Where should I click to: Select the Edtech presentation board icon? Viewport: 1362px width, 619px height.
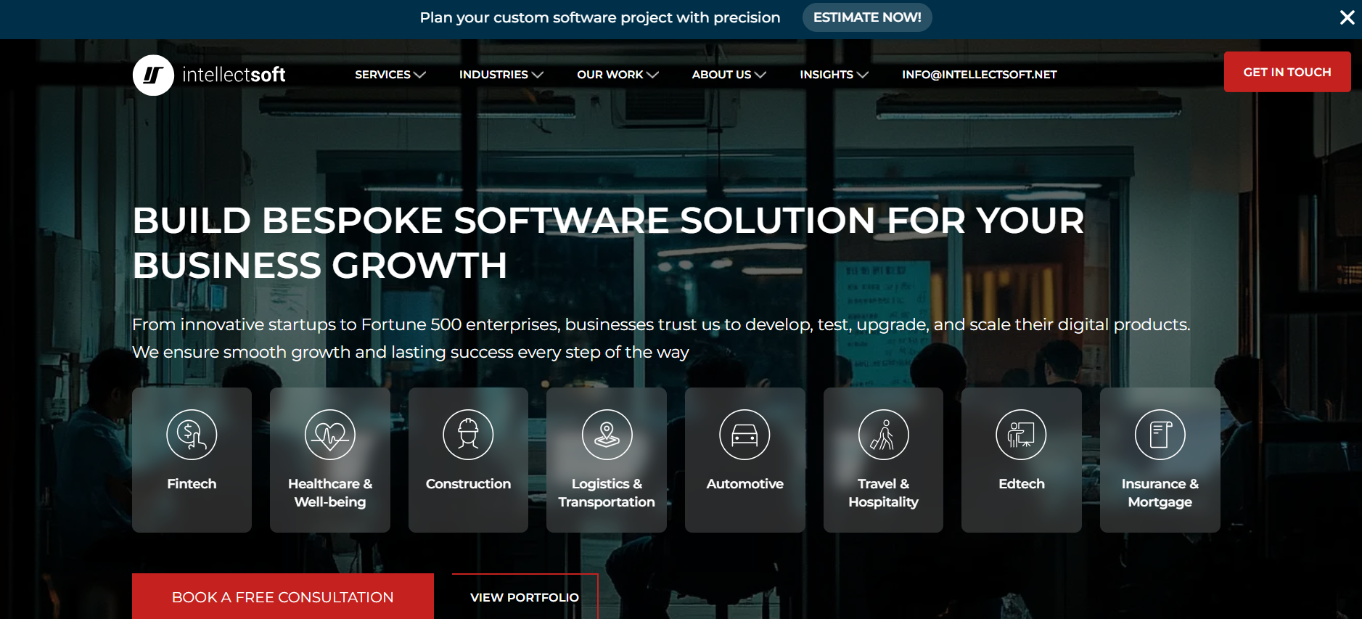click(x=1021, y=435)
